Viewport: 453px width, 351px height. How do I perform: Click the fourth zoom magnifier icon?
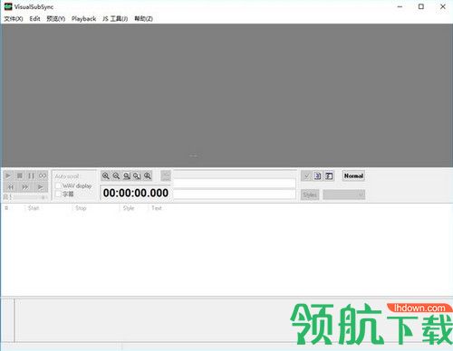(137, 175)
